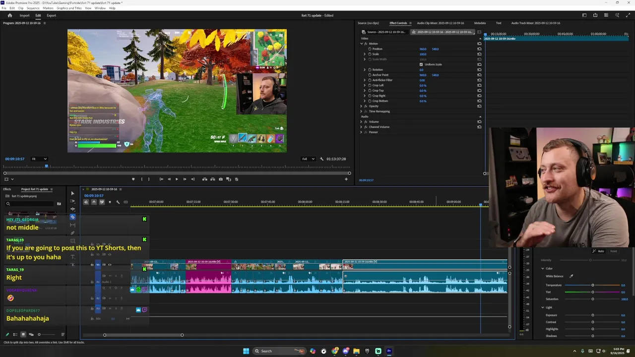Click the White Balance eyedropper

[571, 276]
